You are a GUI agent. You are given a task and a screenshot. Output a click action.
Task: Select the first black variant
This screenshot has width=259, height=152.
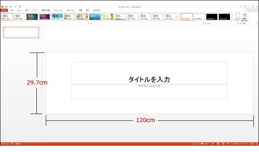pyautogui.click(x=212, y=17)
